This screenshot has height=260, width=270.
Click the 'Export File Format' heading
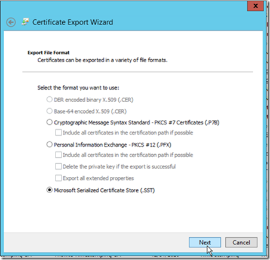pyautogui.click(x=48, y=53)
